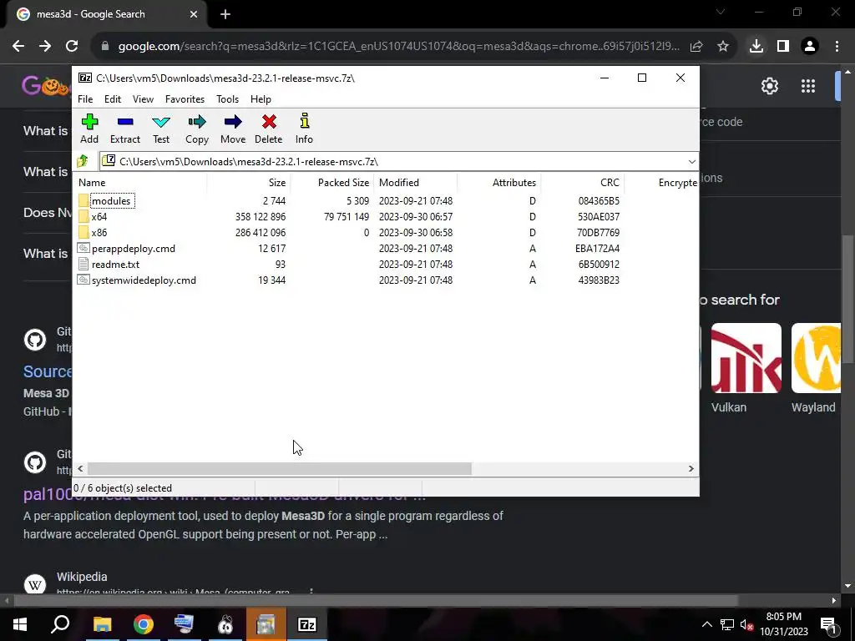The height and width of the screenshot is (641, 855).
Task: Sort file list by Size column
Action: click(249, 183)
